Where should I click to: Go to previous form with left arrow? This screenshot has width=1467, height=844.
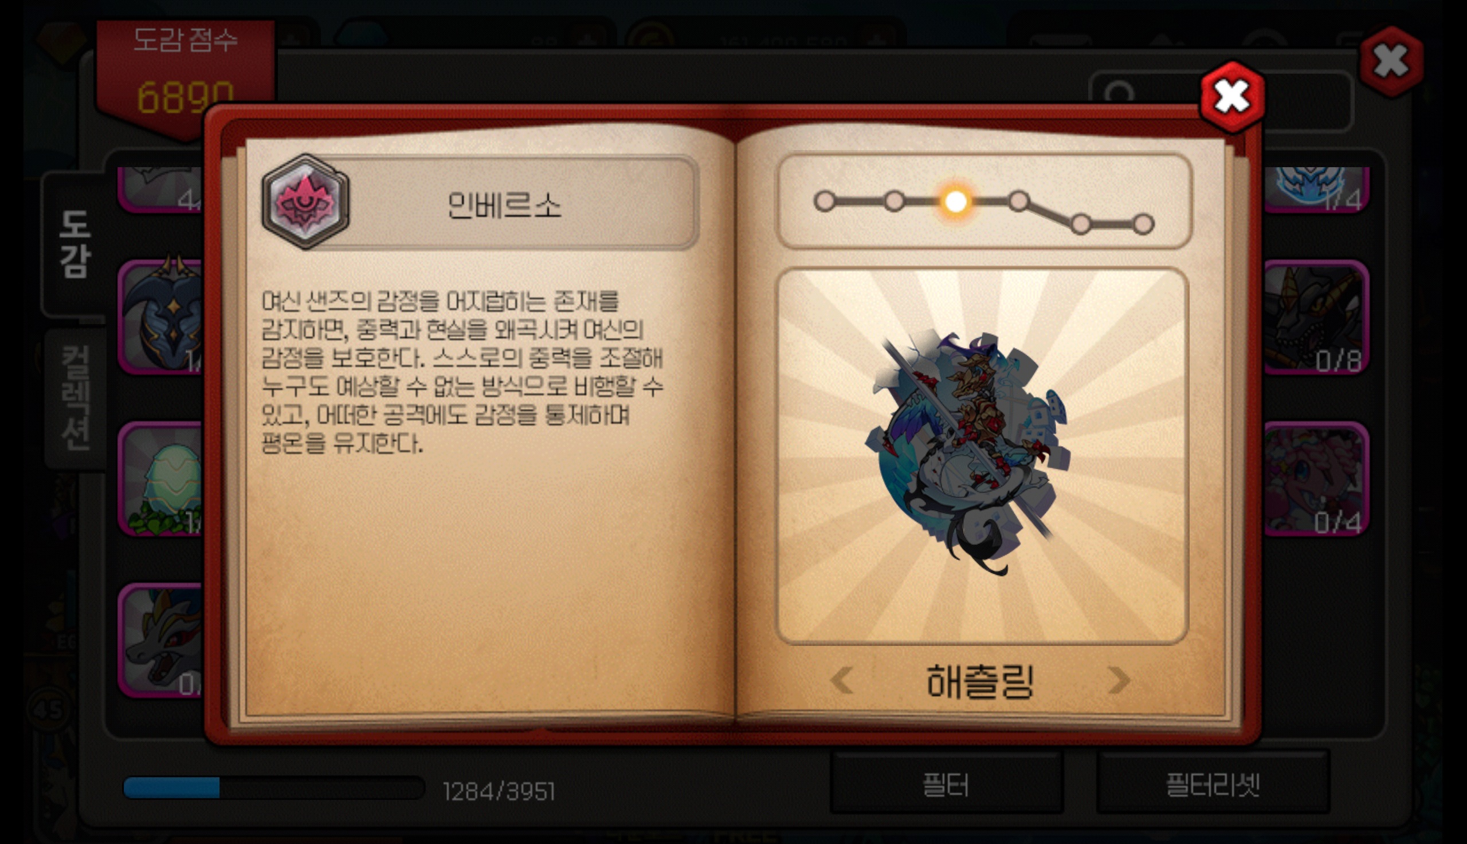click(x=842, y=680)
